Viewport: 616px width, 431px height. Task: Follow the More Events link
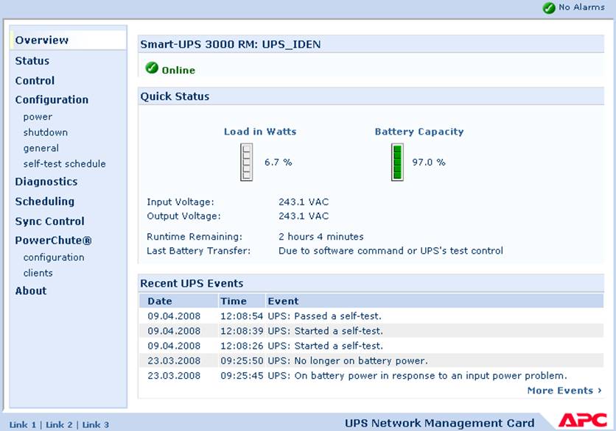click(x=564, y=391)
